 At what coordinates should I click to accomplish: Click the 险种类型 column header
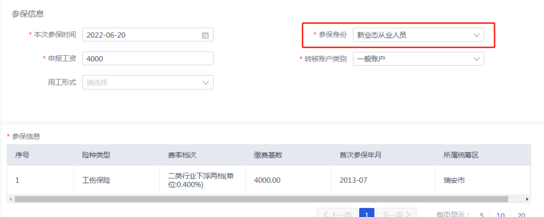(96, 155)
